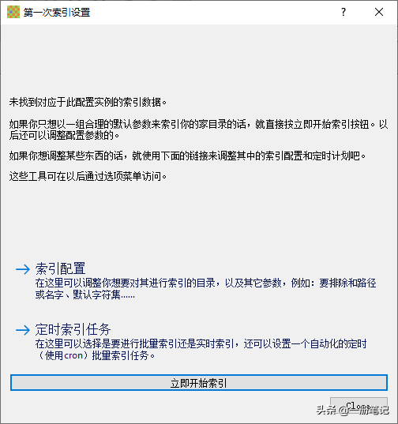Click the 这些工具可在以后通过选项菜单访问 sentence
Viewport: 398px width, 424px height.
pos(88,177)
